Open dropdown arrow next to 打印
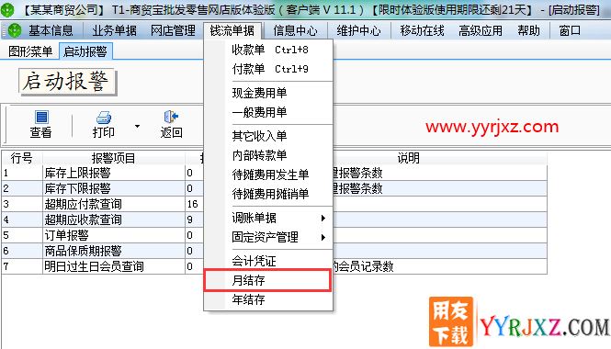611x349 pixels. click(x=137, y=126)
